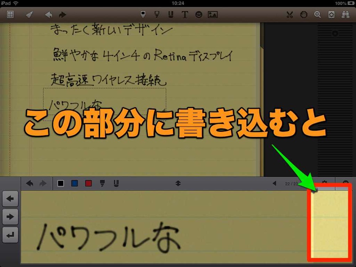Screen dimensions: 356x267
Task: Tap the dashed zoom selection box on page
Action: [x=105, y=104]
